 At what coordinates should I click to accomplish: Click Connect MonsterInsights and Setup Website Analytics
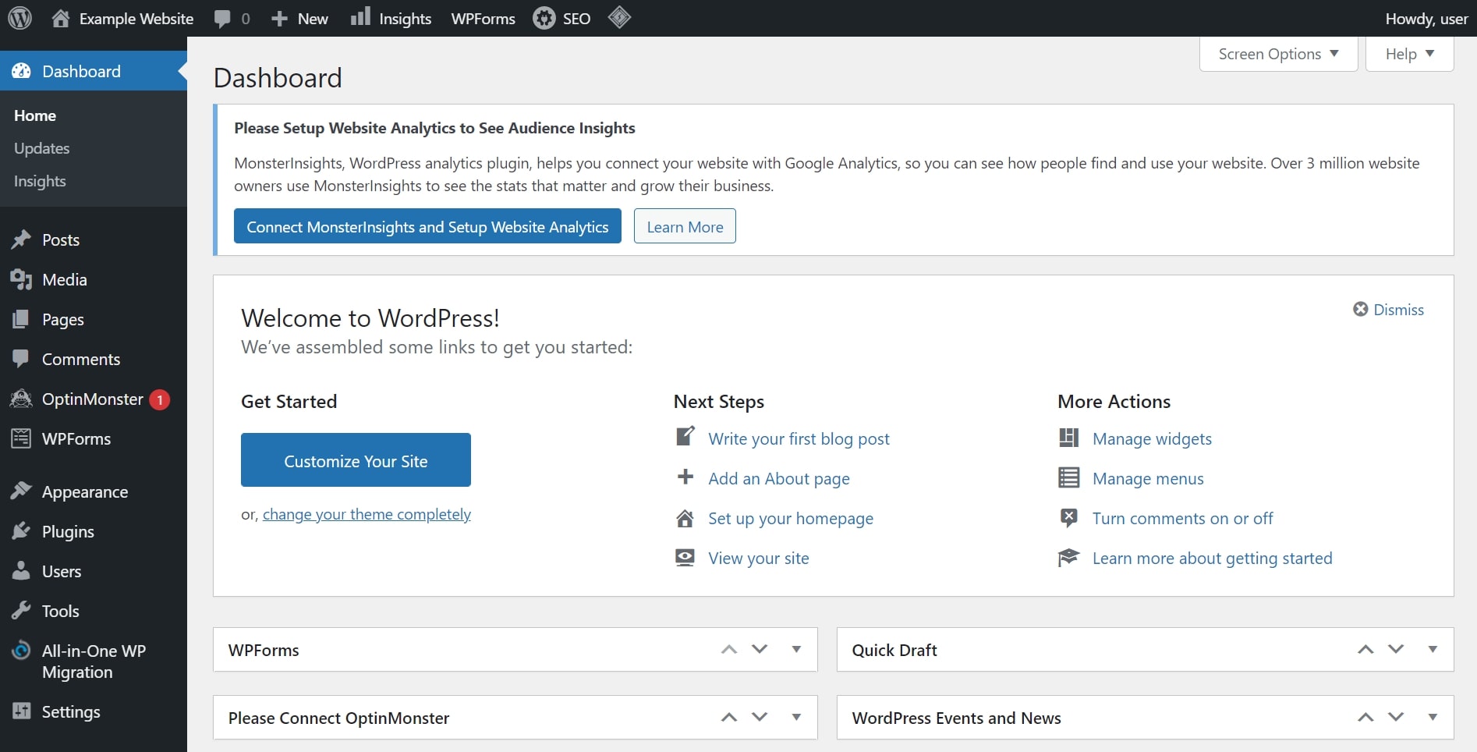tap(427, 226)
